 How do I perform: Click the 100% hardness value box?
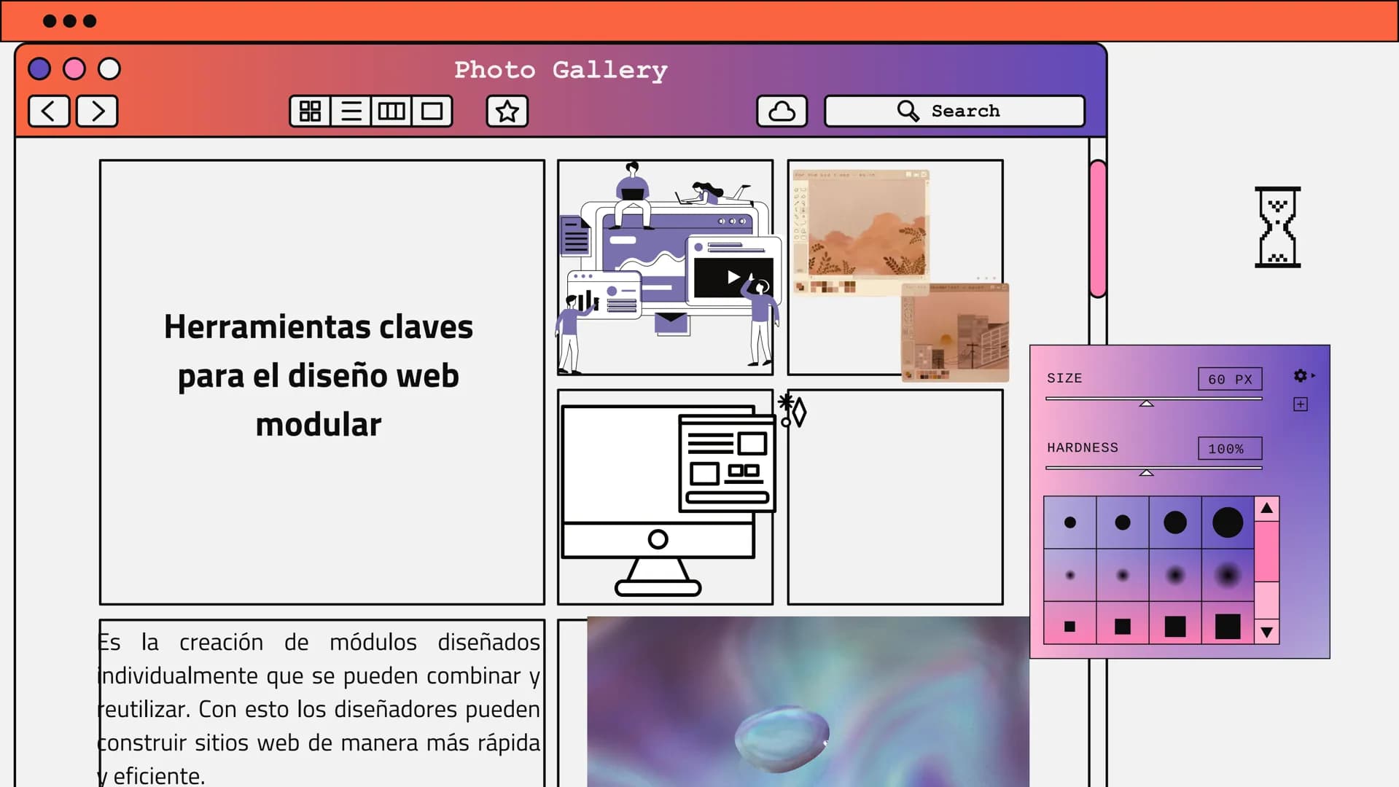coord(1230,448)
